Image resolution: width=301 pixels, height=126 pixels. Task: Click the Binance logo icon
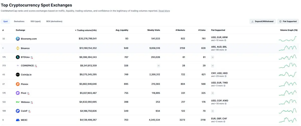pyautogui.click(x=18, y=48)
